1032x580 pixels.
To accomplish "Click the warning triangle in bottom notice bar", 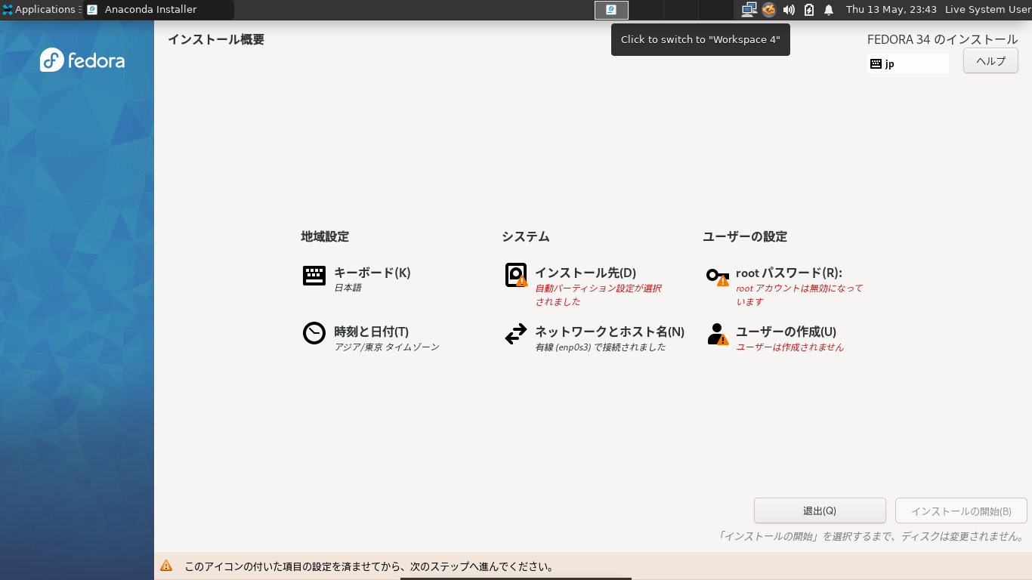I will click(x=166, y=566).
